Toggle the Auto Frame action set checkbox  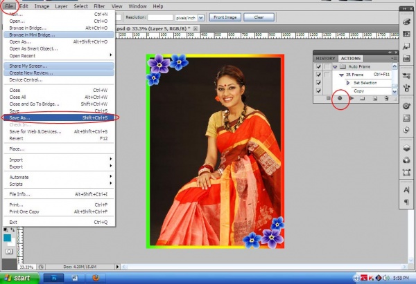[318, 66]
